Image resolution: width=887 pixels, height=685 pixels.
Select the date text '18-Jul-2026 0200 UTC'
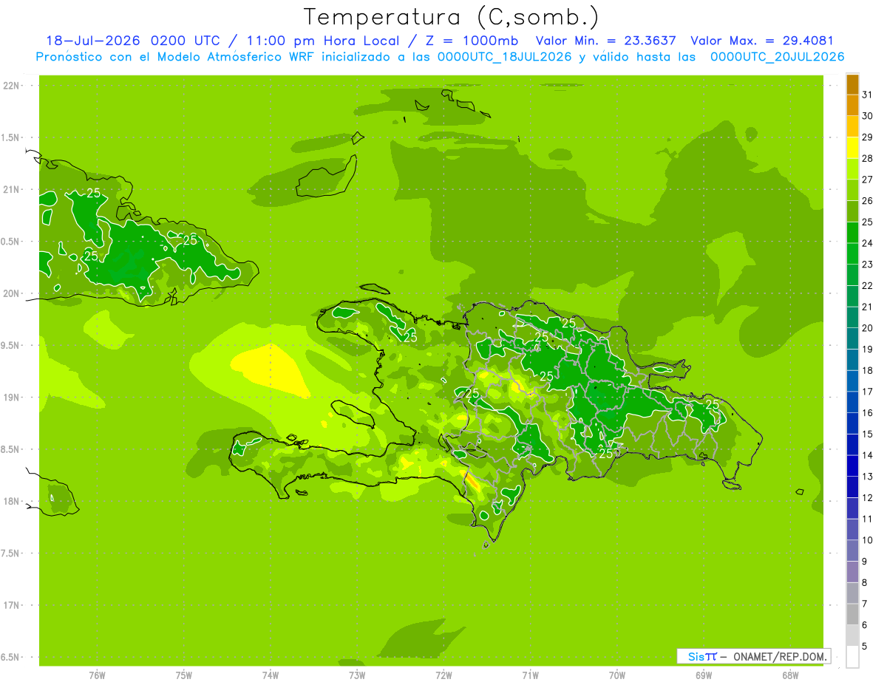click(x=133, y=41)
